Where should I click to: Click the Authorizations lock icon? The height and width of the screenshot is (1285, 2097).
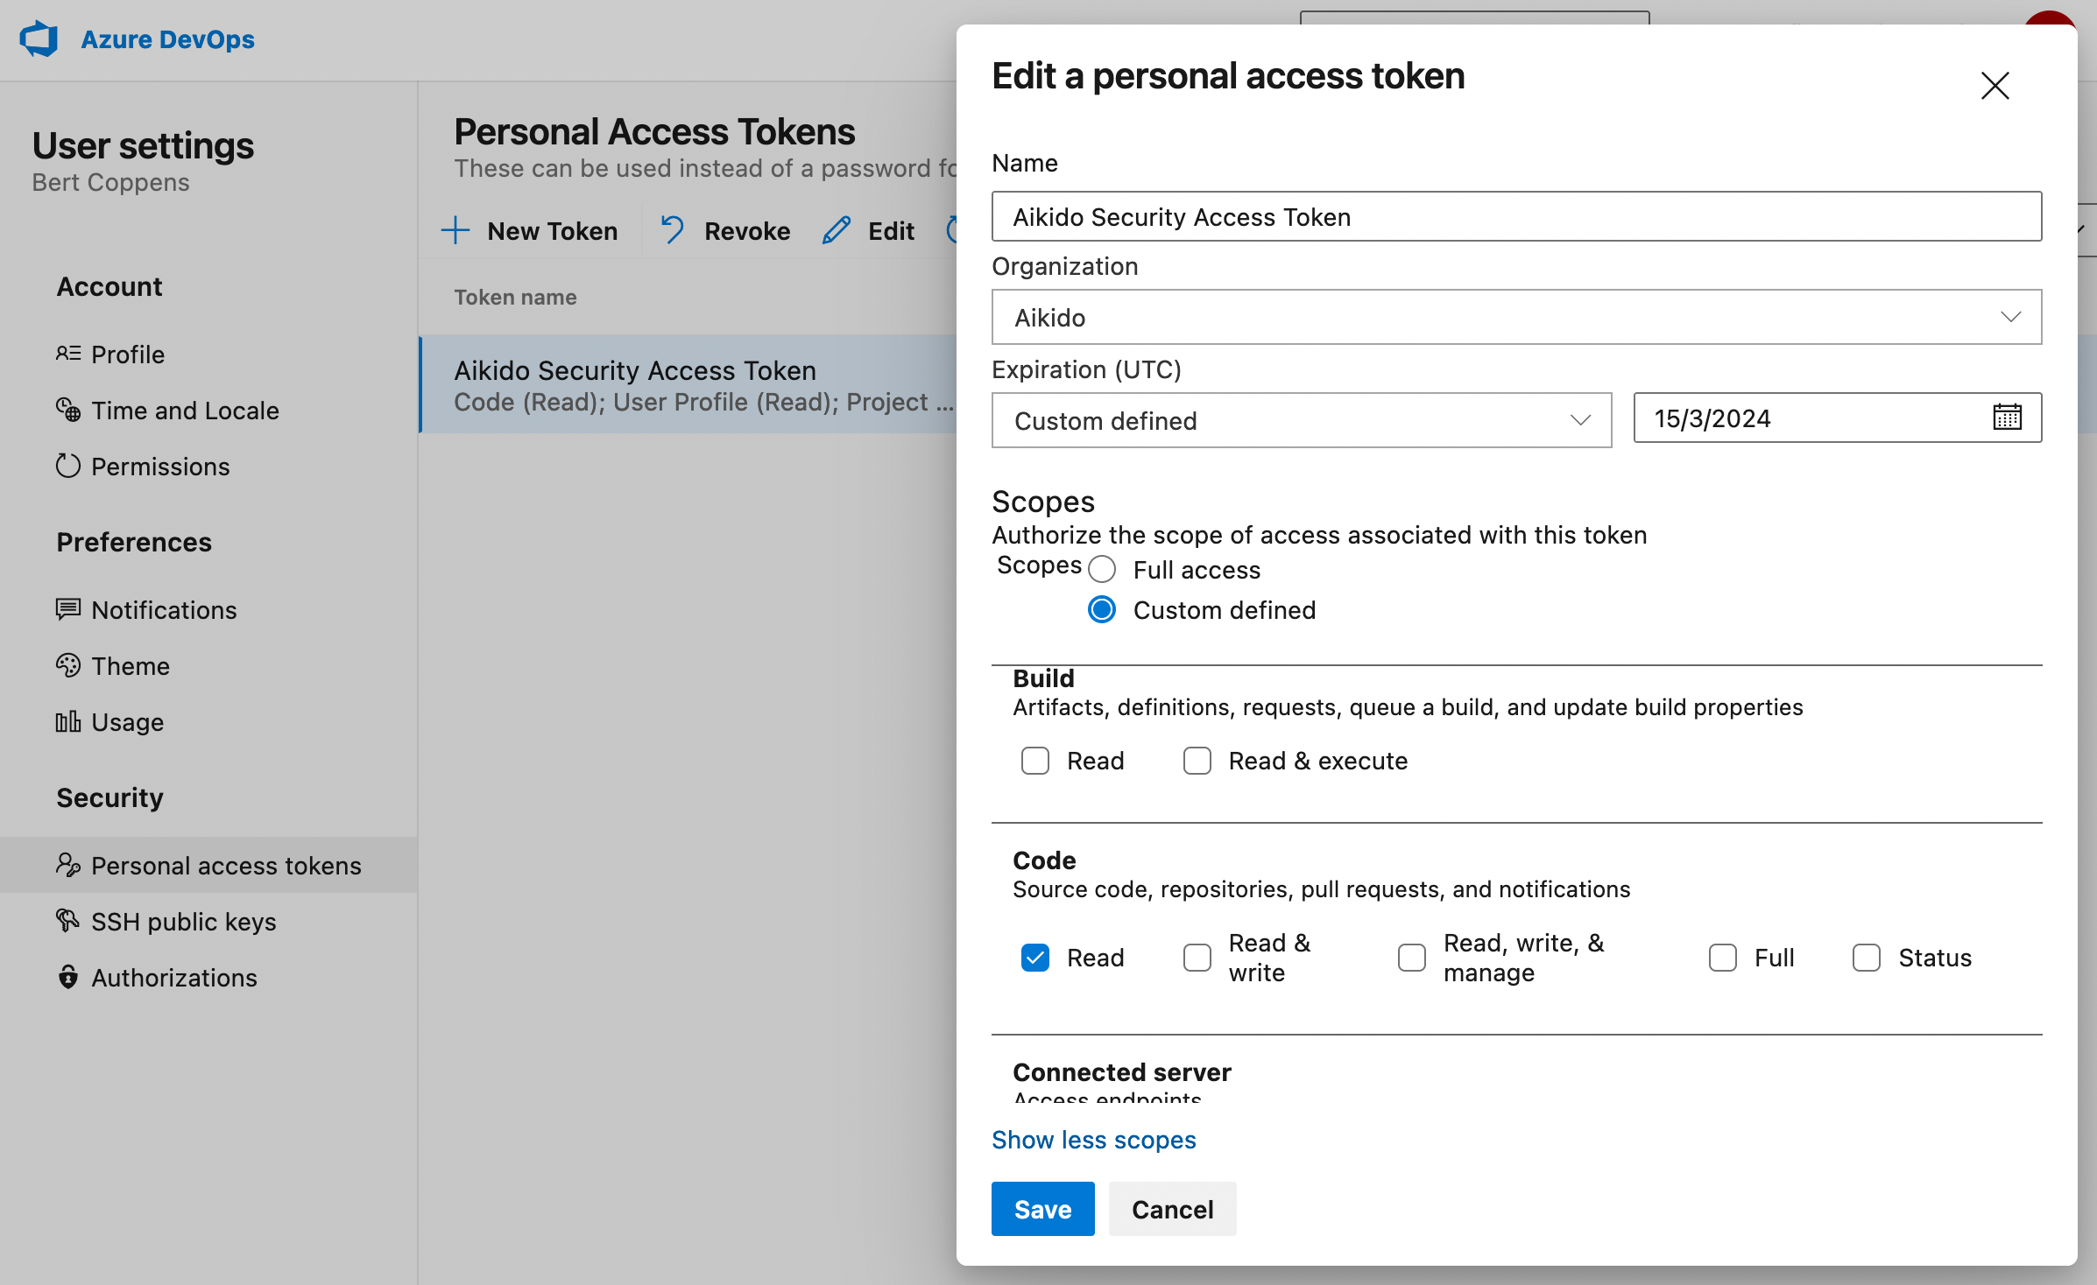pyautogui.click(x=68, y=977)
